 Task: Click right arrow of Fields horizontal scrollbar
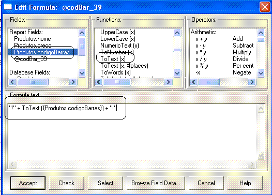click(x=73, y=82)
